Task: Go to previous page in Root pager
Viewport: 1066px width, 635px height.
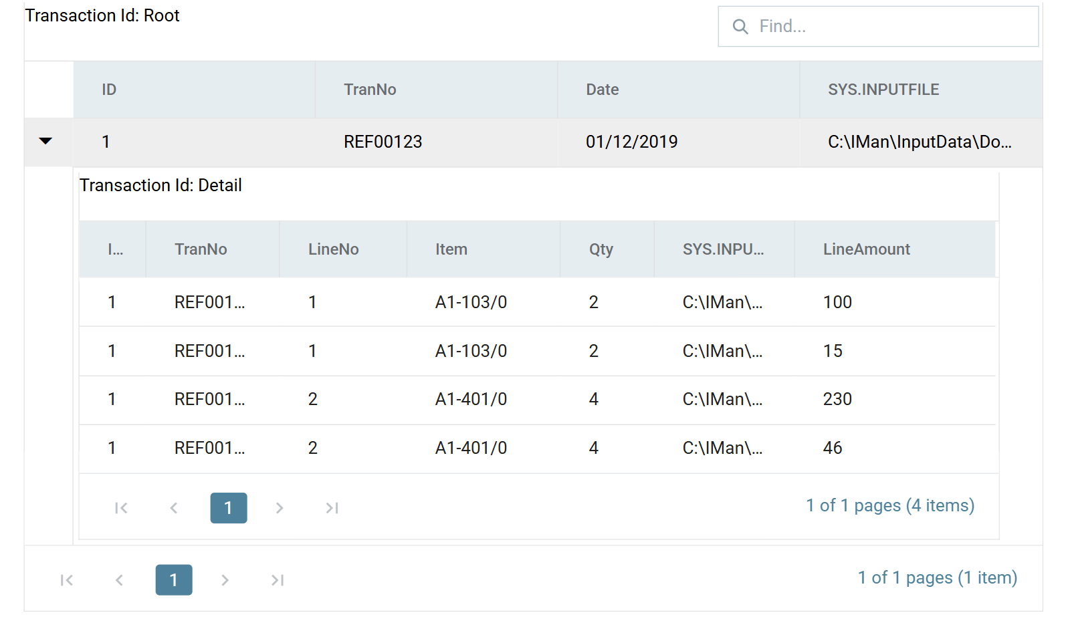Action: 119,580
